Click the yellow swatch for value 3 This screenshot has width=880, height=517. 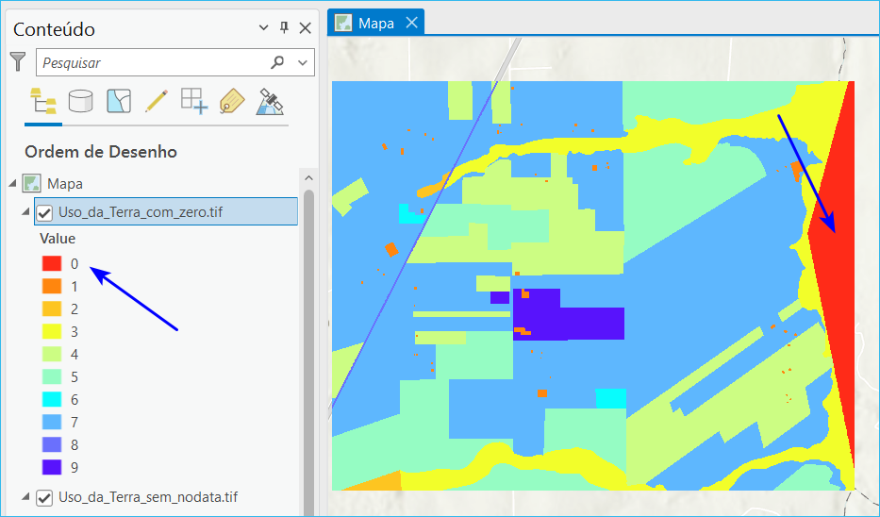(x=52, y=331)
